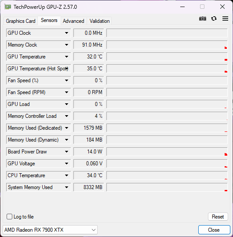Click the 0.060 V GPU voltage value

click(89, 164)
